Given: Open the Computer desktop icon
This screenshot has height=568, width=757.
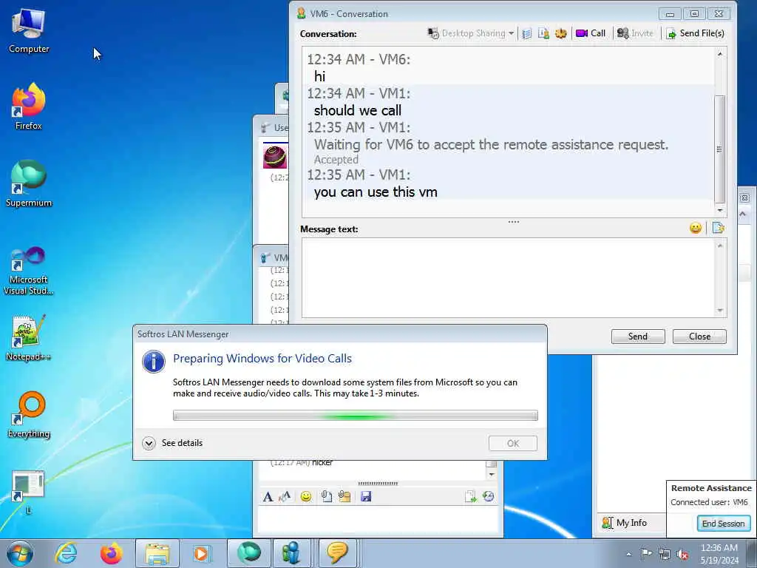Looking at the screenshot, I should [x=29, y=30].
